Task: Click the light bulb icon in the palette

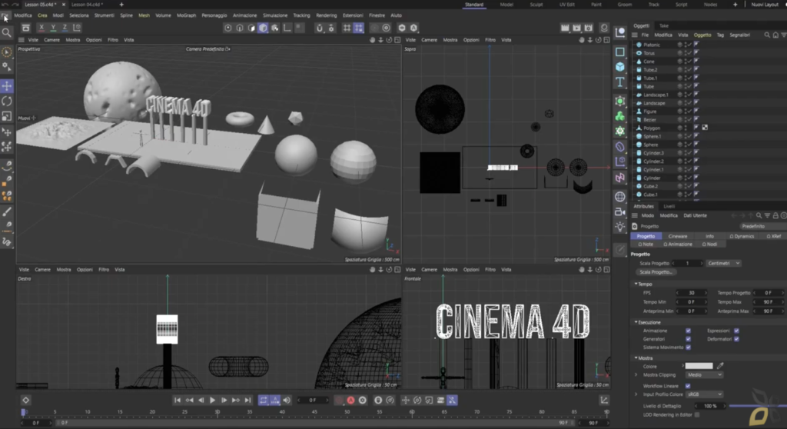Action: click(x=620, y=227)
